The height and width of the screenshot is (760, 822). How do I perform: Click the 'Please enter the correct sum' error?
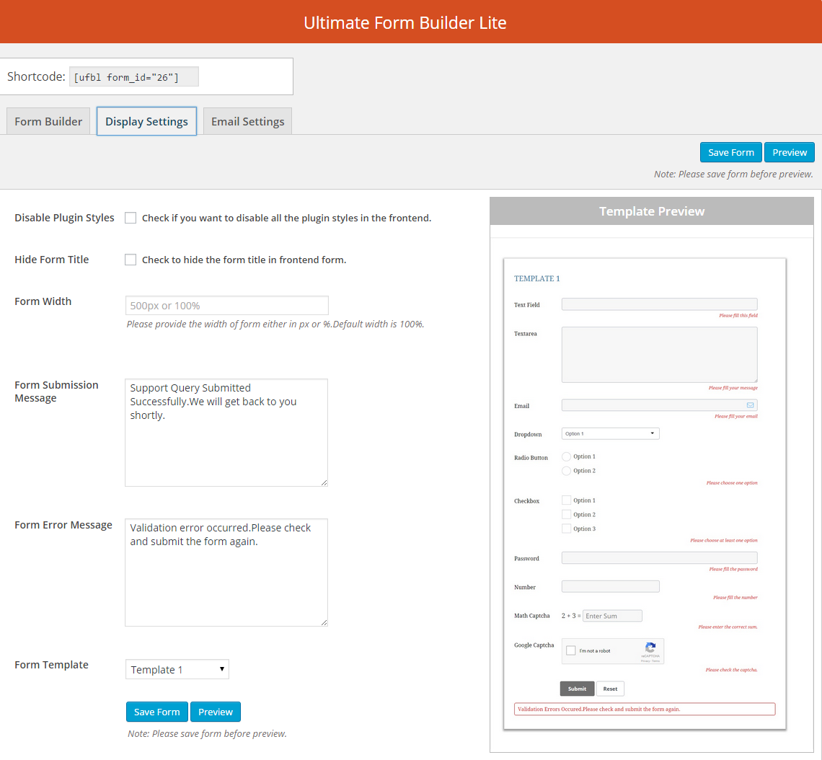tap(728, 627)
